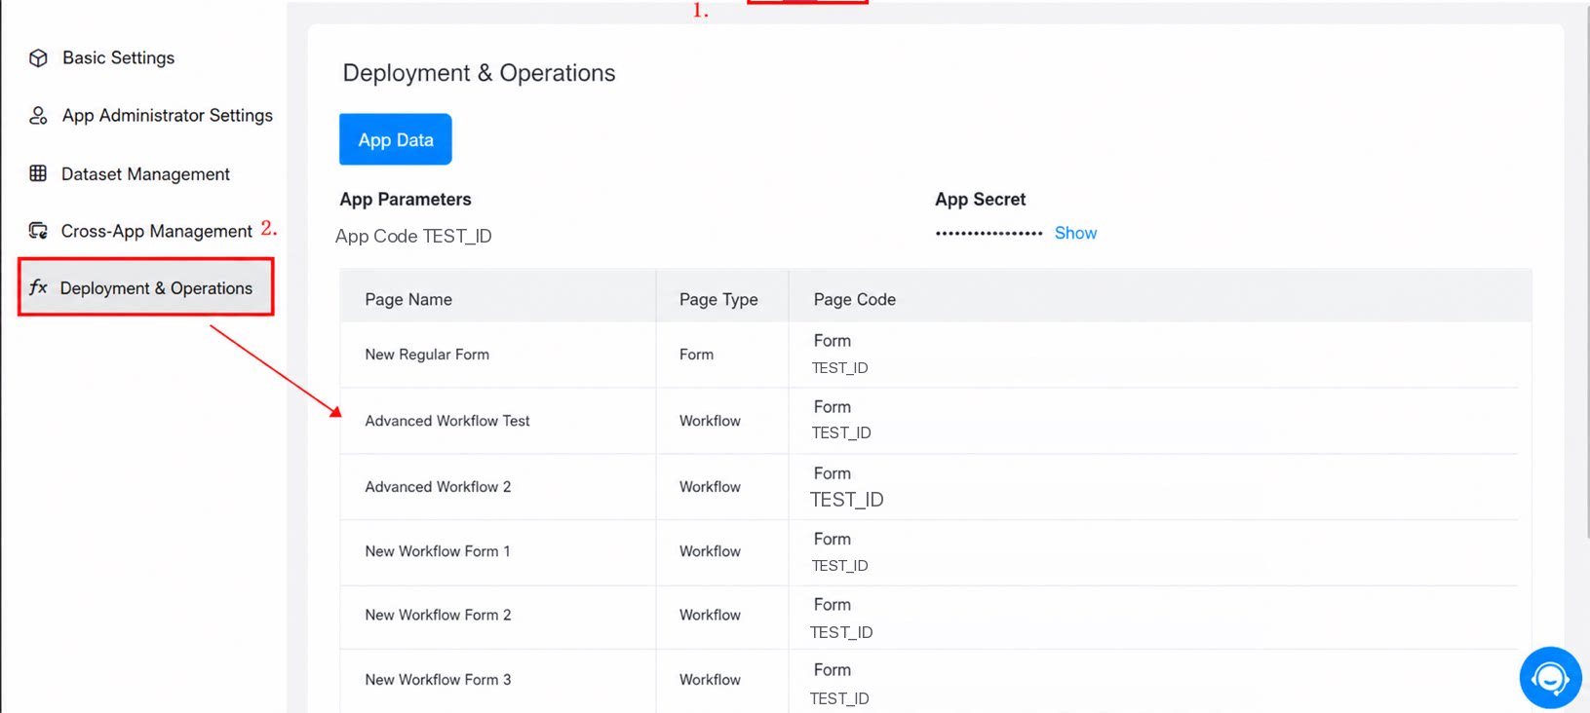
Task: Click the Basic Settings cube icon
Action: [38, 58]
